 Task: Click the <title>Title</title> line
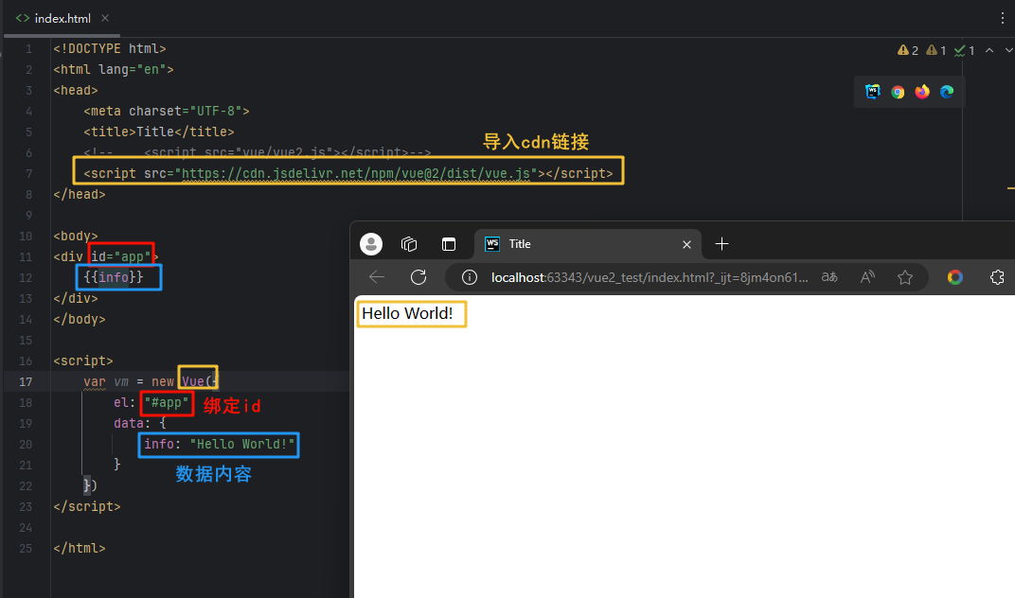point(159,132)
